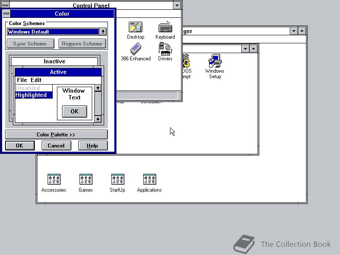The width and height of the screenshot is (340, 255).
Task: Open the Accessories program group
Action: point(54,183)
